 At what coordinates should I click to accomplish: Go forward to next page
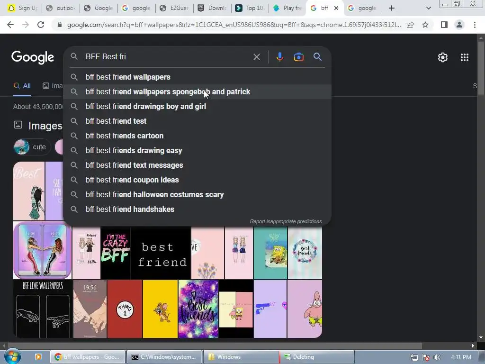[x=26, y=25]
